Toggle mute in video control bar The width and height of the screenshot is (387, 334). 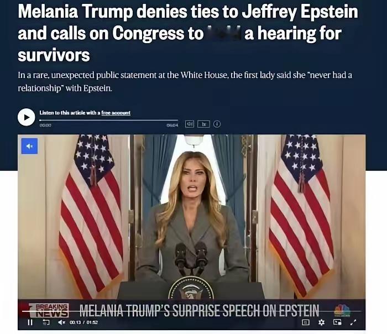[62, 322]
